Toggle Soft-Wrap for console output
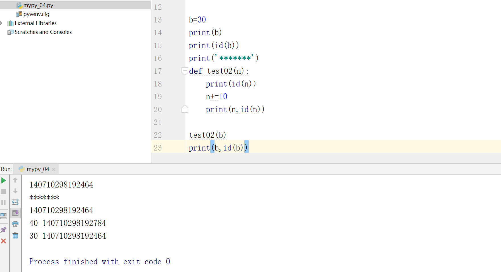 click(x=15, y=202)
